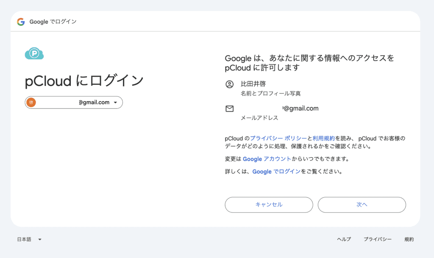Click the pCloud cloud logo icon
Screen dimensions: 434x258
point(34,53)
